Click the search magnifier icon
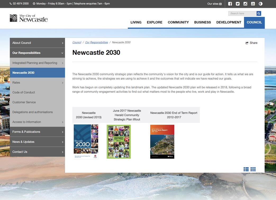Screen dimensions: 276x200 coord(259,13)
